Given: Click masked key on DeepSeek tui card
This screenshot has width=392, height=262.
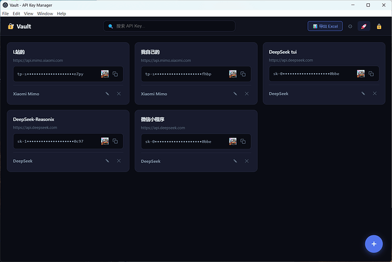Looking at the screenshot, I should click(306, 74).
